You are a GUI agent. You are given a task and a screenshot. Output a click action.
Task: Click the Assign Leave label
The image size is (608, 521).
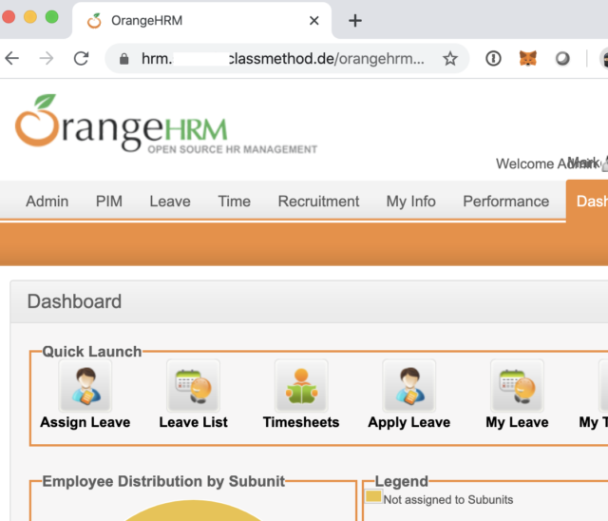[x=85, y=422]
